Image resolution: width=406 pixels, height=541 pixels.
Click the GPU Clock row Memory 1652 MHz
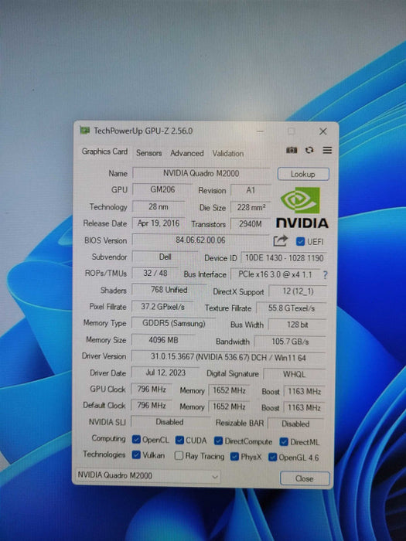pyautogui.click(x=229, y=390)
